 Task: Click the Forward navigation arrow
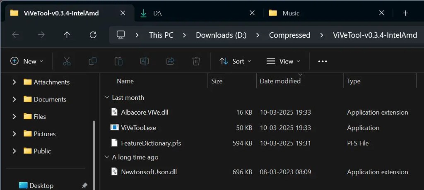click(x=41, y=35)
